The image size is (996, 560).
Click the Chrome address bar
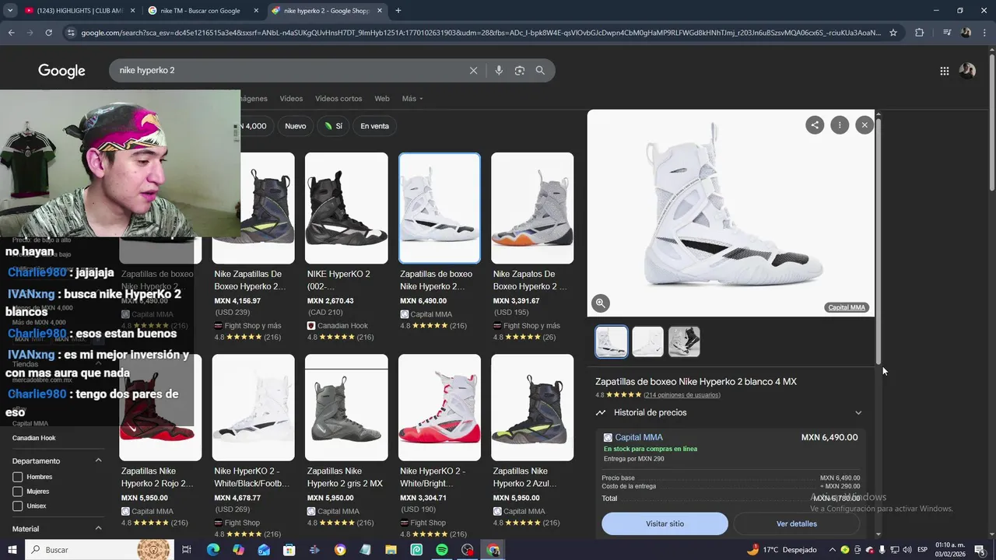(480, 33)
